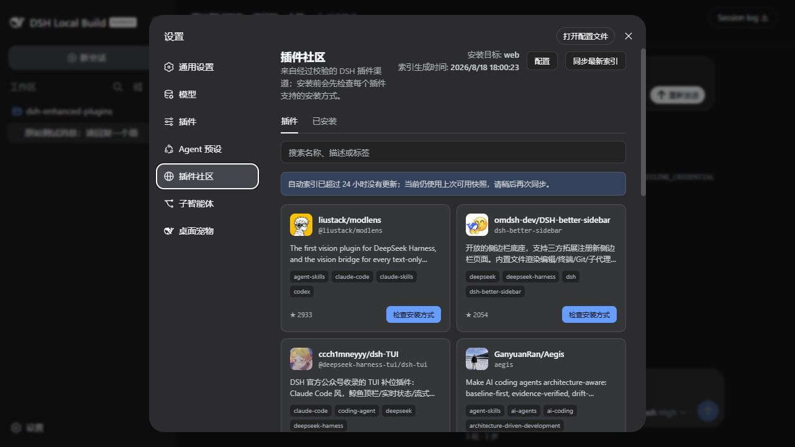Open the omdsh-dev/DSH-better-sidebar title
Screen dimensions: 795x447
click(552, 220)
